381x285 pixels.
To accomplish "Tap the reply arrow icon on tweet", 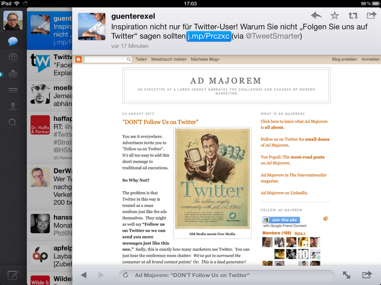I will click(316, 16).
